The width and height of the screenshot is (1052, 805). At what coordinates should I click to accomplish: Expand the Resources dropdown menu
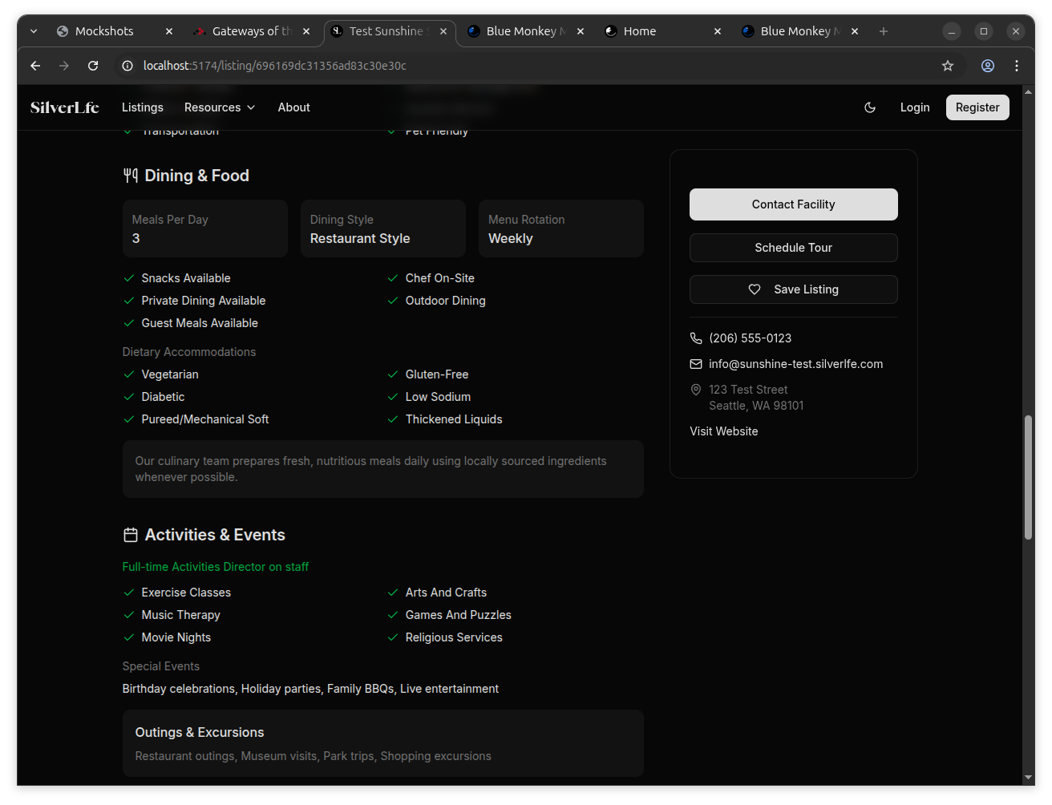coord(220,107)
